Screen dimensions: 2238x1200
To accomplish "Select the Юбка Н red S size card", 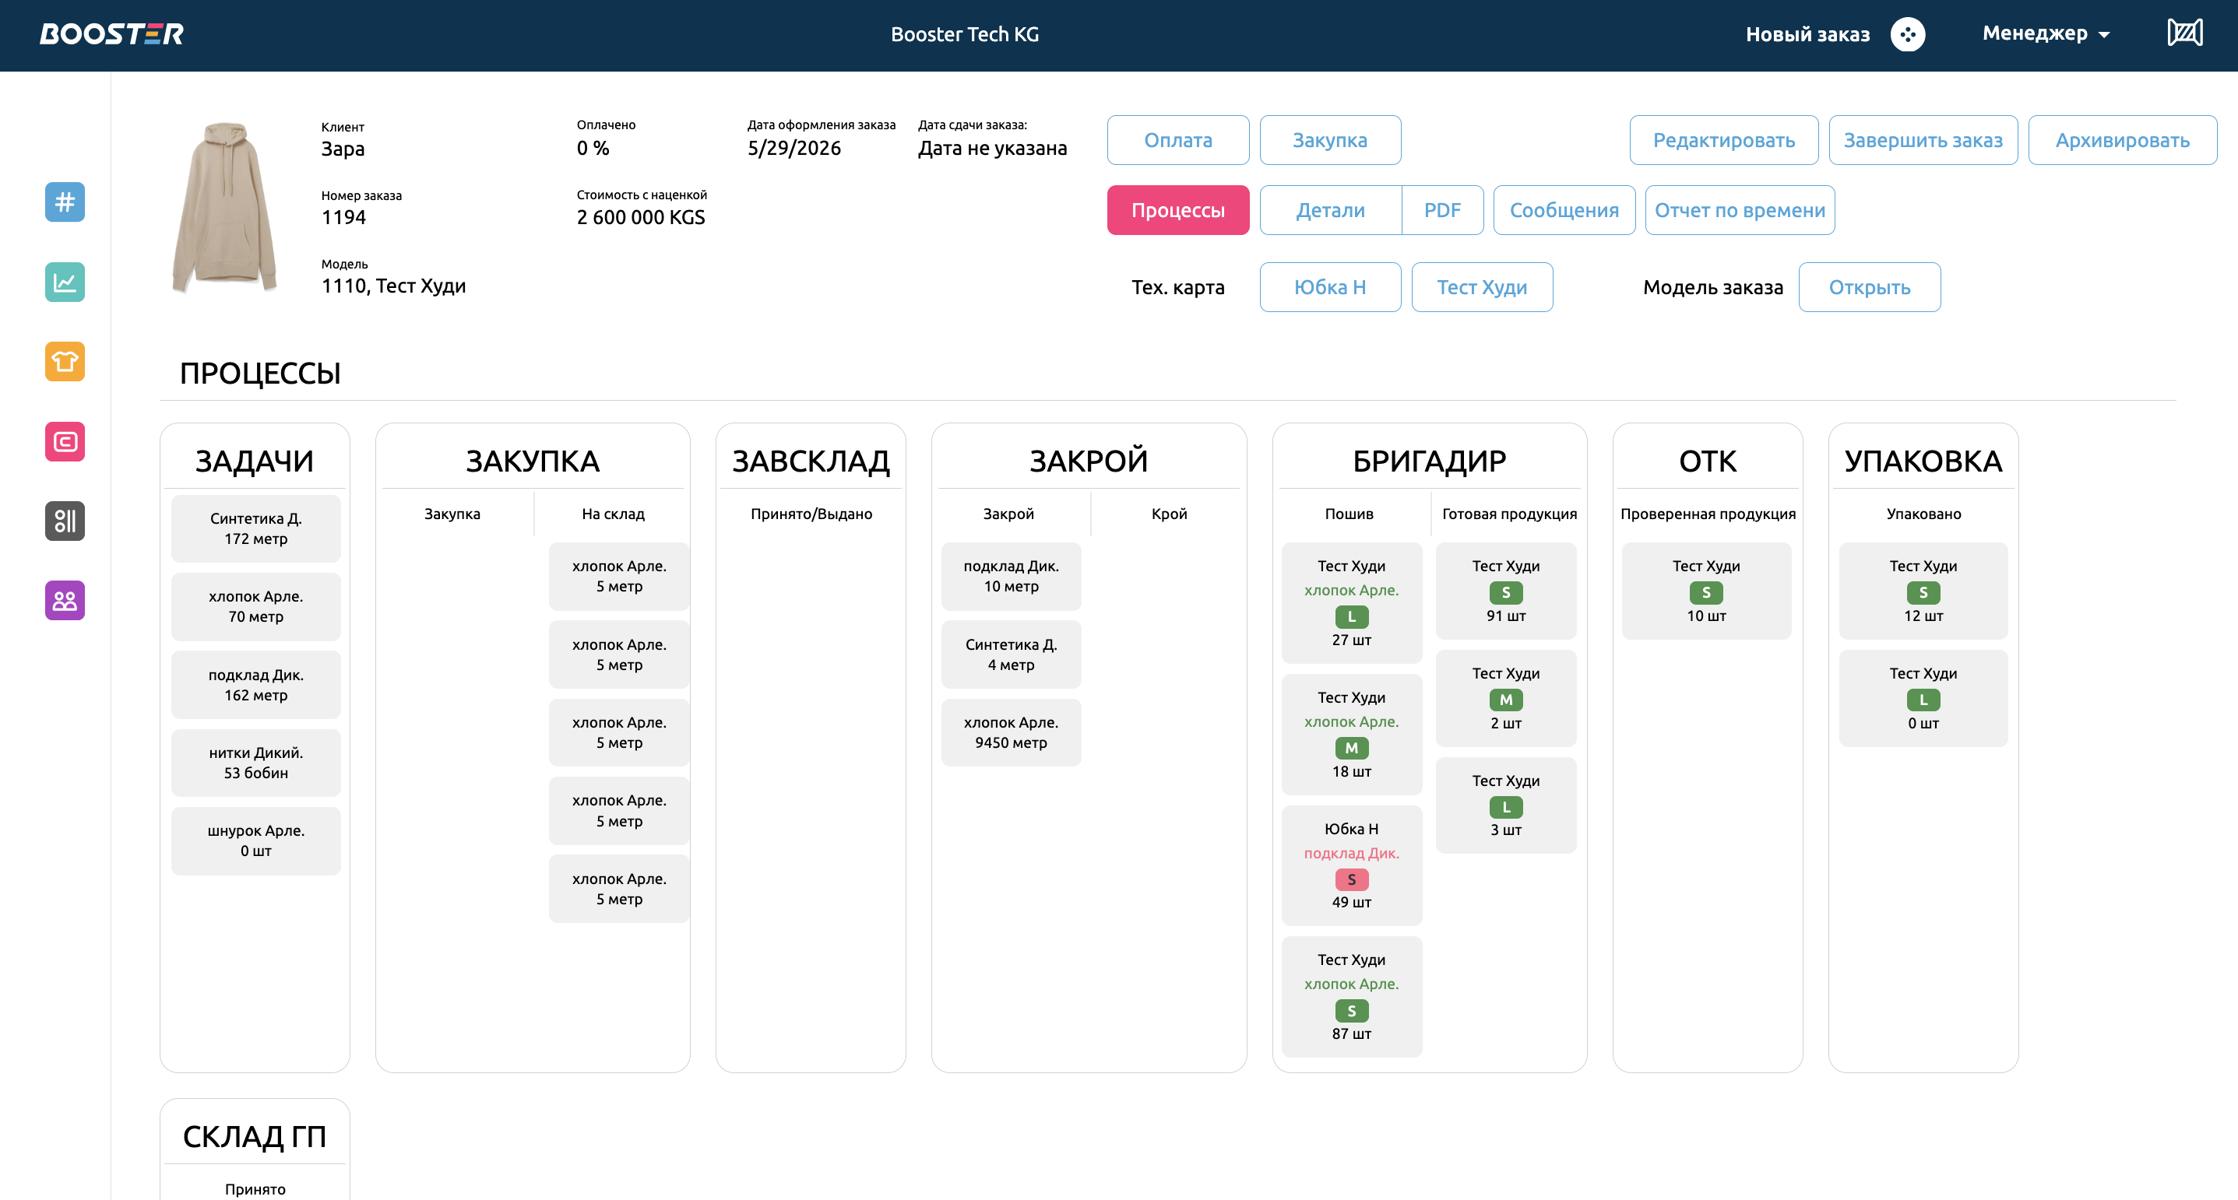I will pyautogui.click(x=1351, y=865).
